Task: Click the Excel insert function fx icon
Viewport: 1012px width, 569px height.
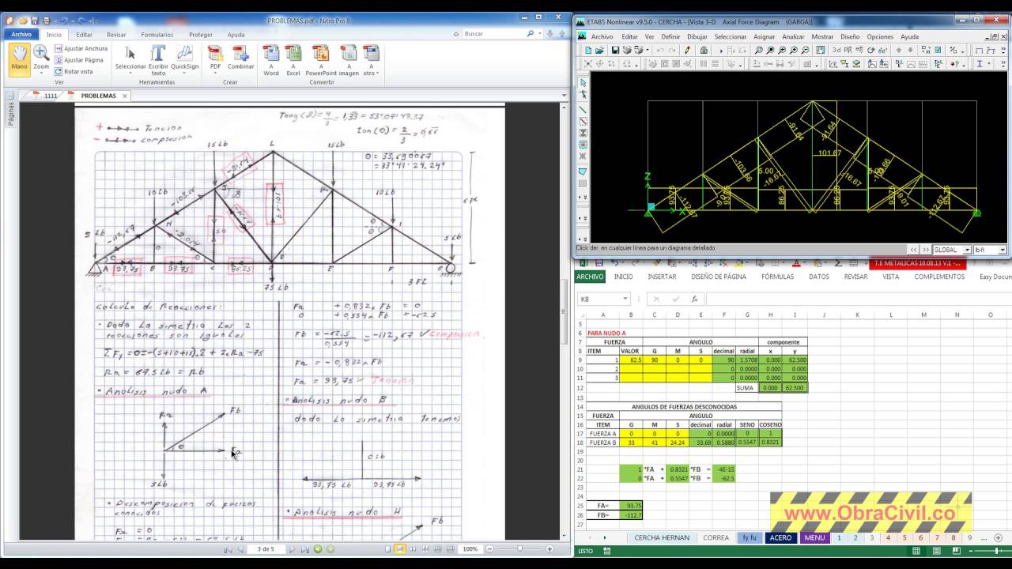Action: (x=695, y=299)
